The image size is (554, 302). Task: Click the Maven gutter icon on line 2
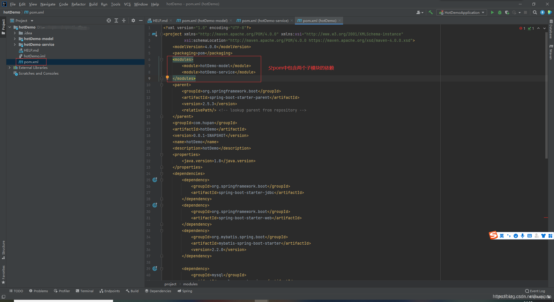155,34
